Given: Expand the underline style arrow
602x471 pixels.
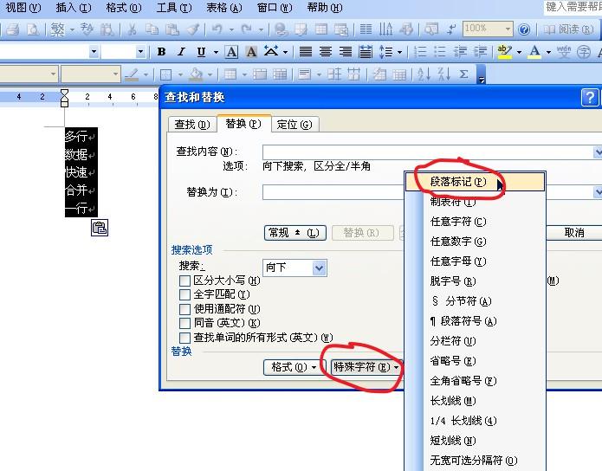Looking at the screenshot, I should pyautogui.click(x=217, y=52).
